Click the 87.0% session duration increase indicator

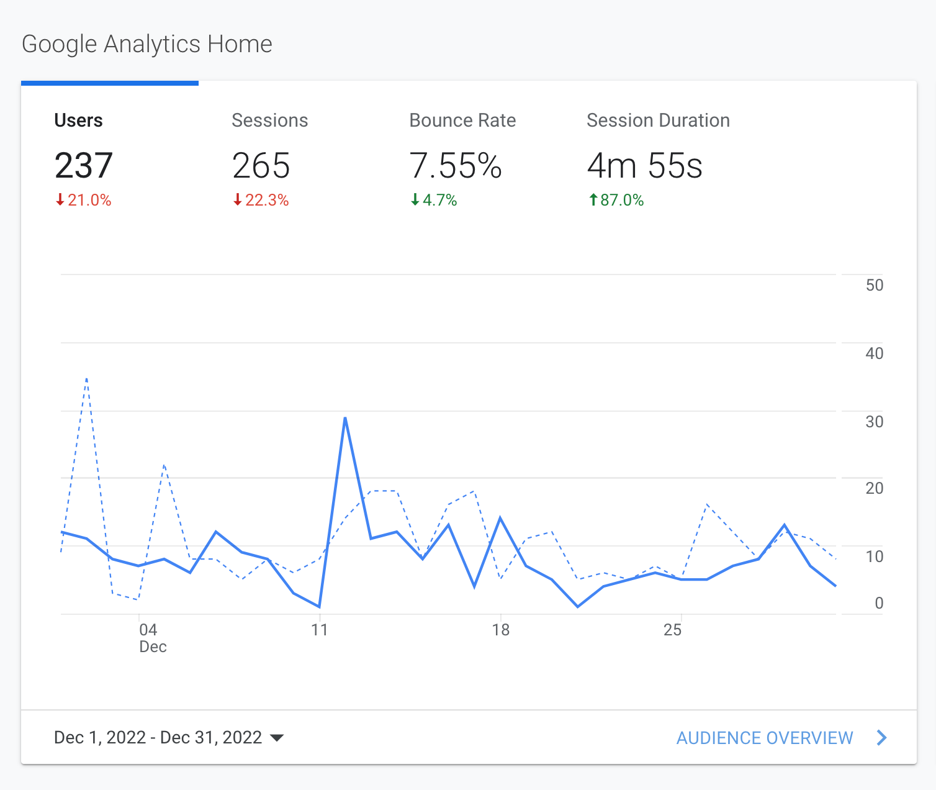[x=616, y=200]
